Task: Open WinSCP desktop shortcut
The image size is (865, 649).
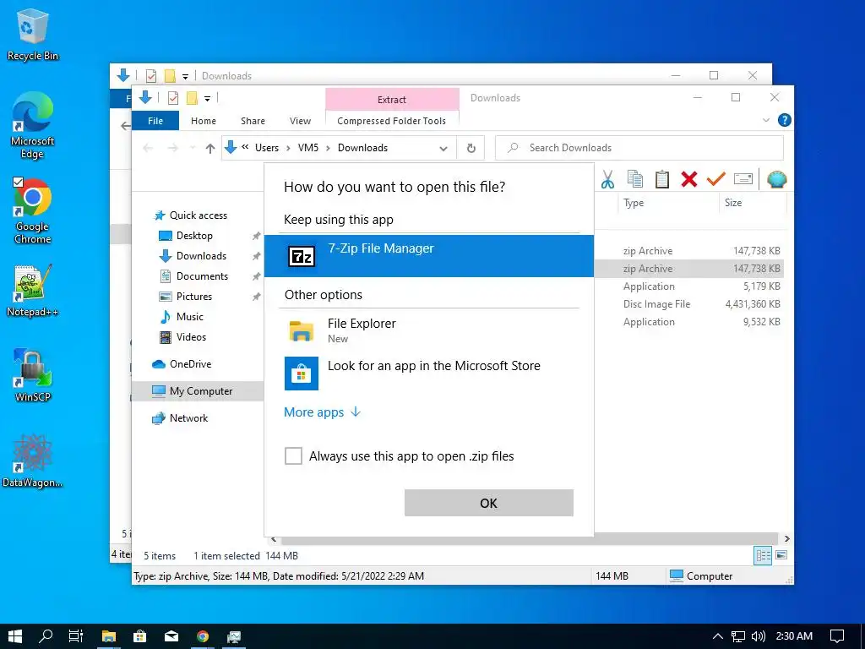Action: 33,375
